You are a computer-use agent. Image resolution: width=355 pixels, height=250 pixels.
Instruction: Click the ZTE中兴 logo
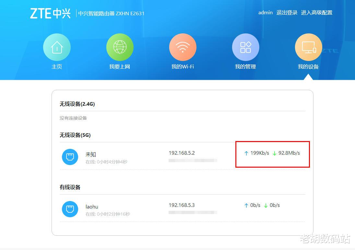50,13
